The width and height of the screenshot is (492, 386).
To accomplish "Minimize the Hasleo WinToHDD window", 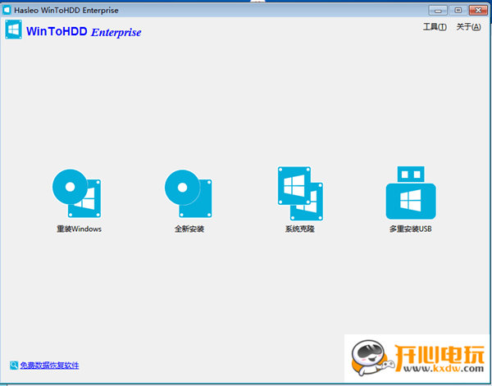I will click(438, 11).
